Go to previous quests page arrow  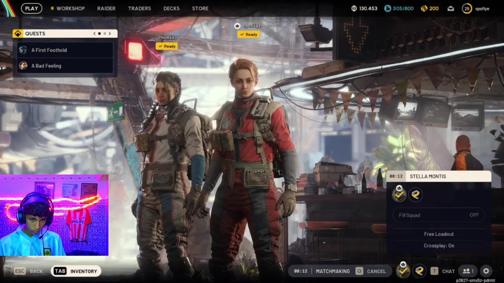pyautogui.click(x=94, y=33)
